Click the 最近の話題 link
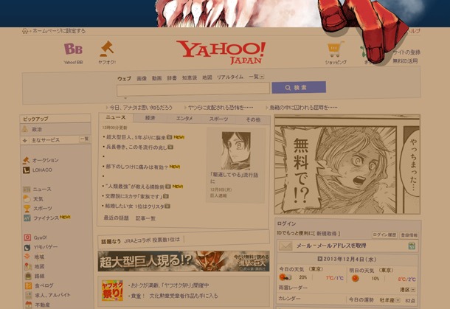The height and width of the screenshot is (309, 450). click(x=116, y=218)
